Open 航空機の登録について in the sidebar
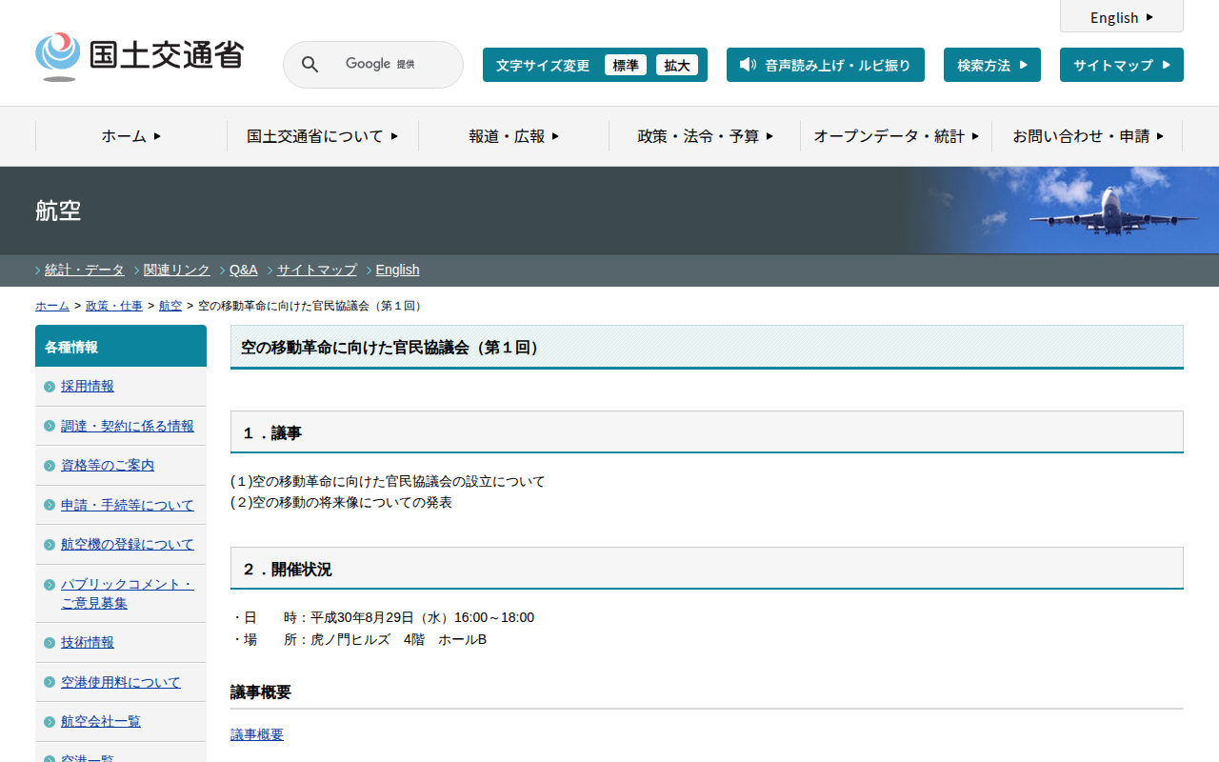The height and width of the screenshot is (762, 1219). click(128, 544)
